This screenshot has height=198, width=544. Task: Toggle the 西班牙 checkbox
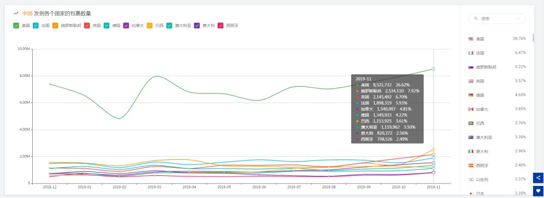[x=220, y=25]
